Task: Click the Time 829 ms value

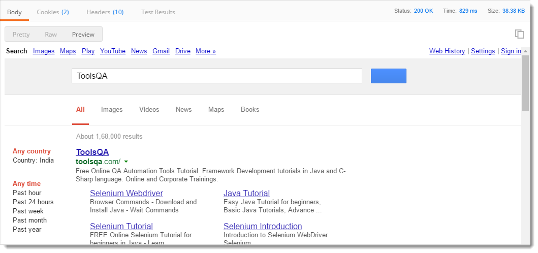Action: click(x=468, y=11)
